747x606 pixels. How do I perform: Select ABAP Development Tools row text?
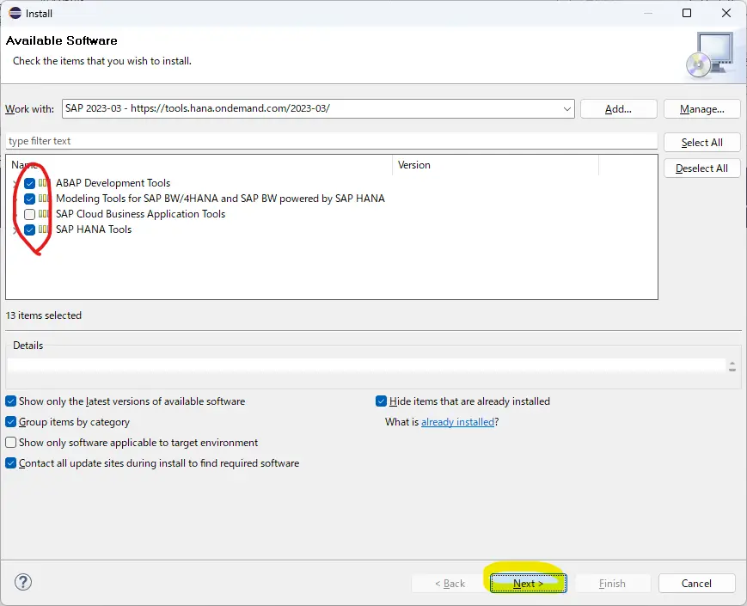113,183
